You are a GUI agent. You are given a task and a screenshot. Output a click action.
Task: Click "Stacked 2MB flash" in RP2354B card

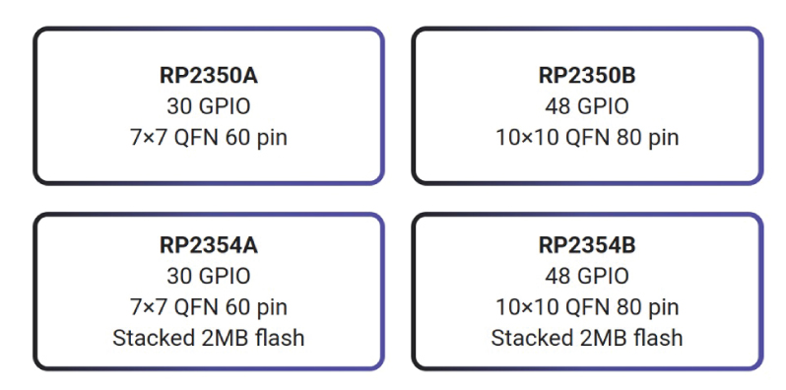[587, 338]
